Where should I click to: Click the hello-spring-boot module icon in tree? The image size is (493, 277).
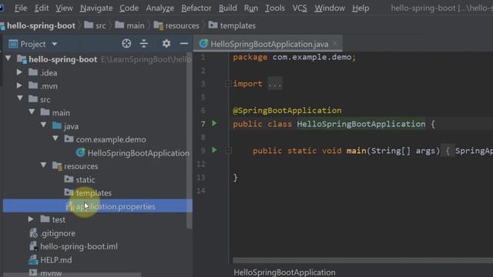(x=22, y=59)
